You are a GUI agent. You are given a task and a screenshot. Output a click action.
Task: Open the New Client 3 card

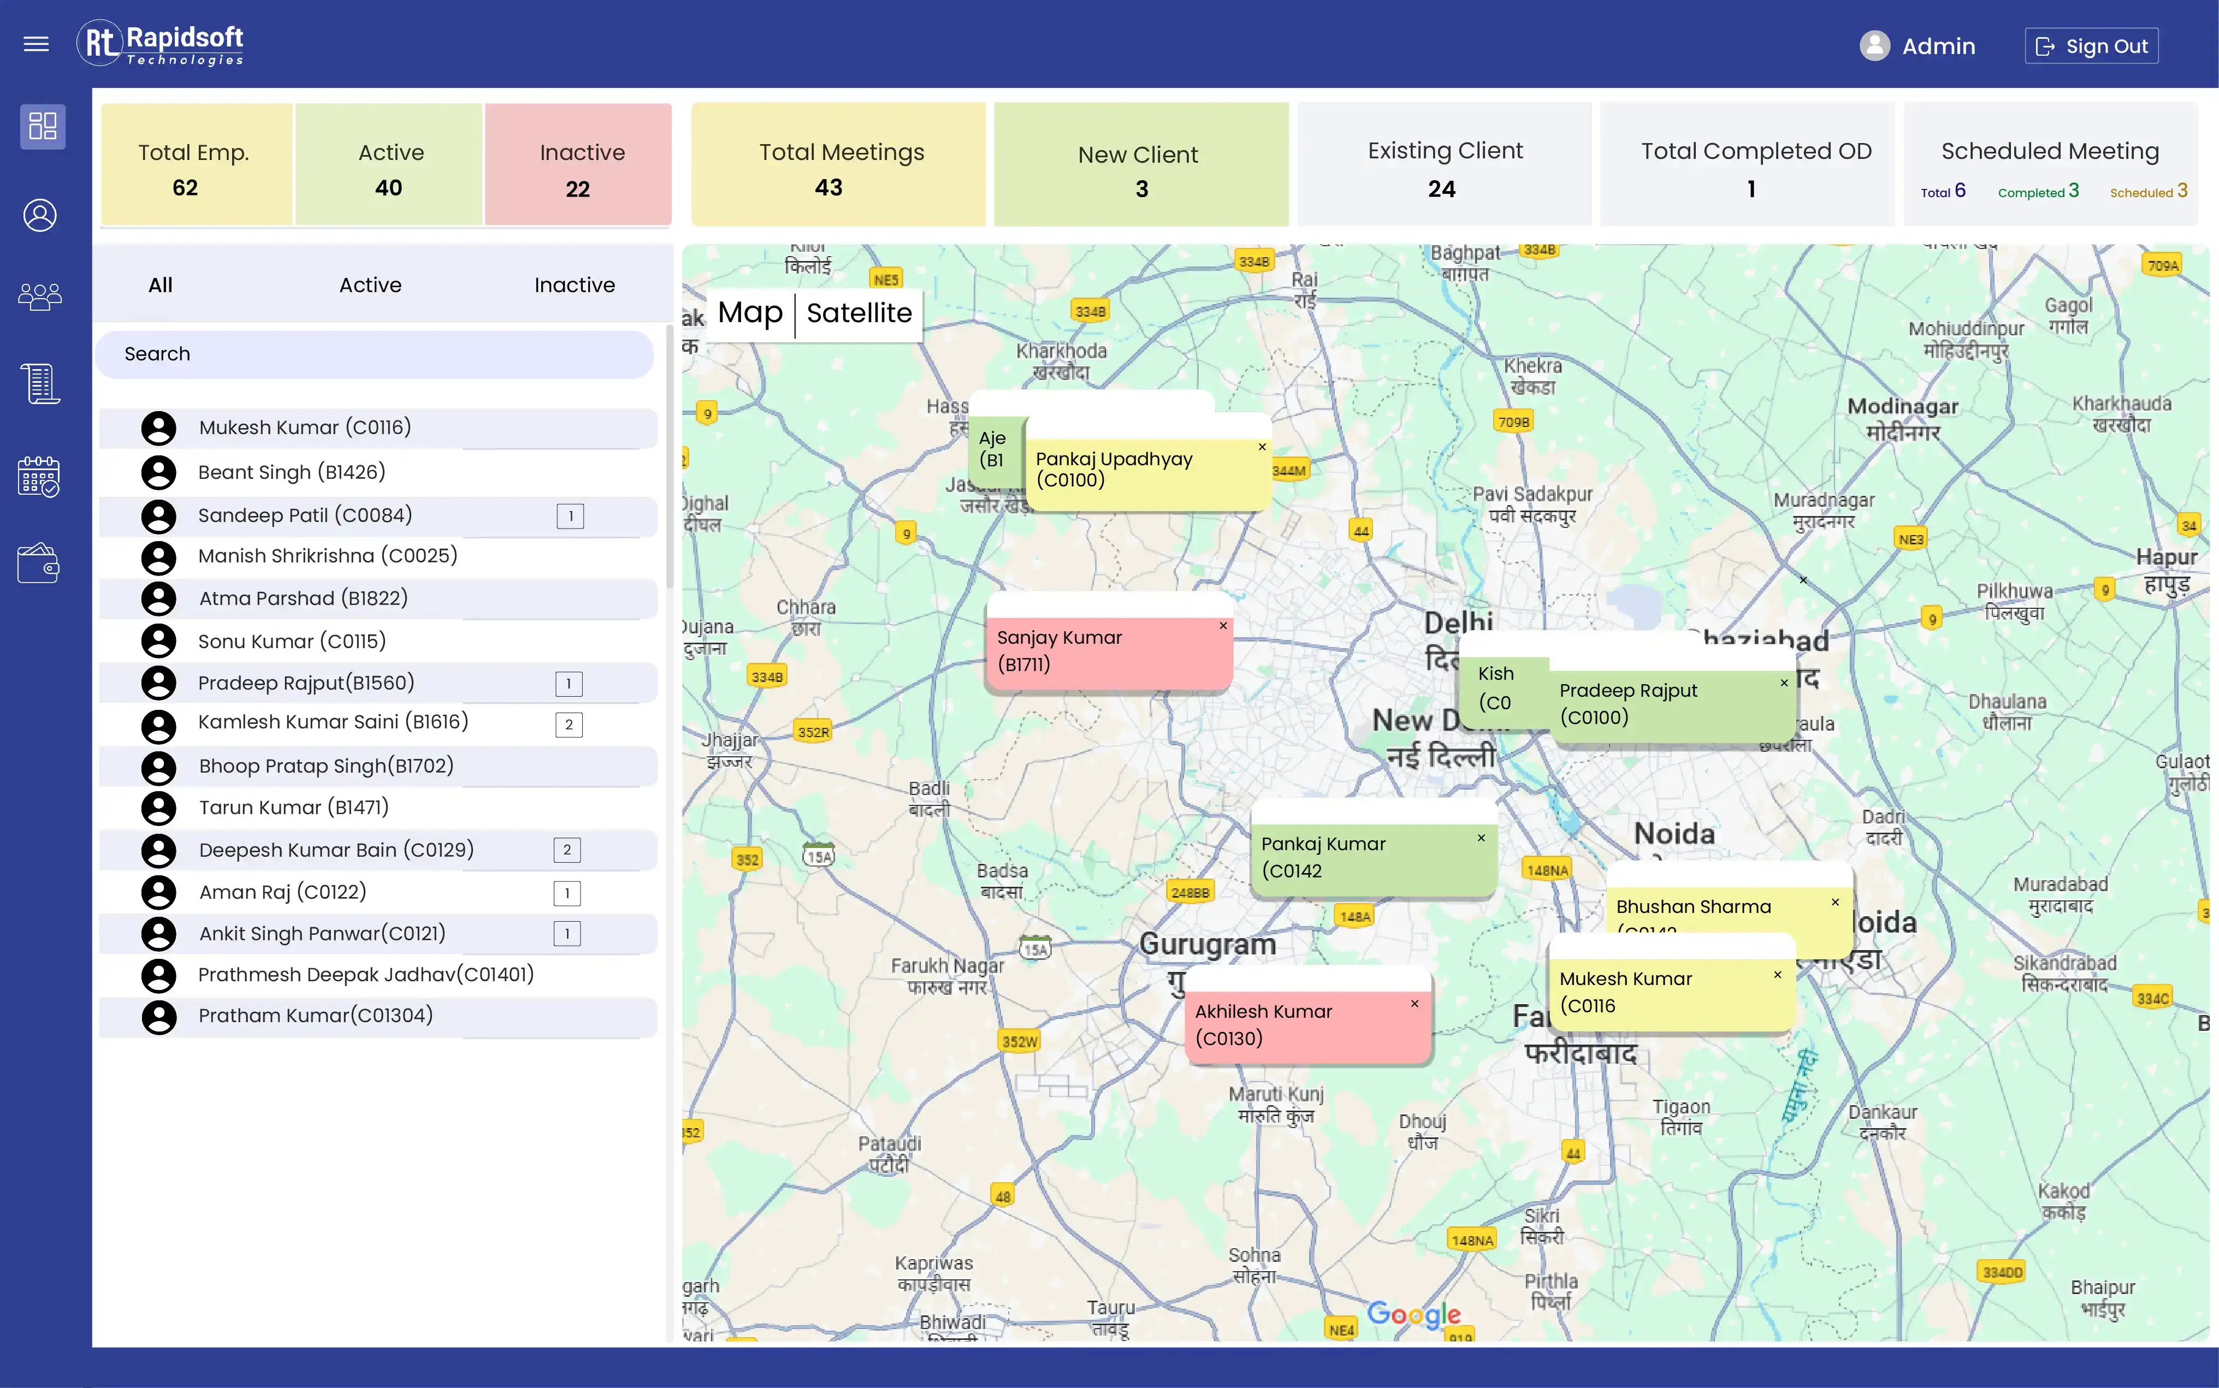1141,164
